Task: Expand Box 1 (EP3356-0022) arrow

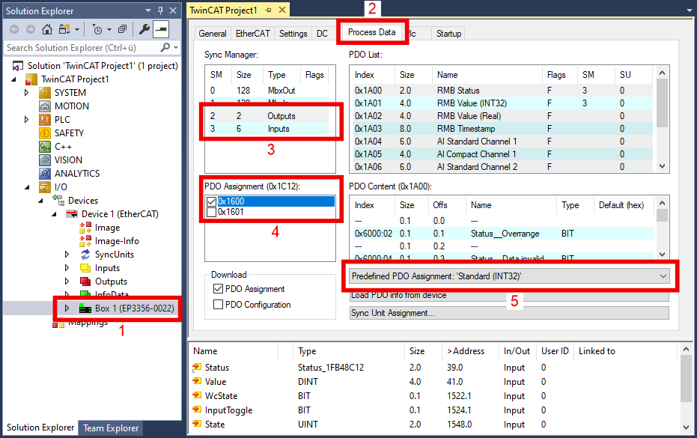Action: tap(67, 308)
